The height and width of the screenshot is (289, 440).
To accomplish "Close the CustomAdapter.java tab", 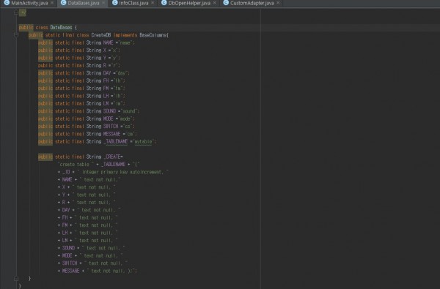I will click(x=278, y=3).
